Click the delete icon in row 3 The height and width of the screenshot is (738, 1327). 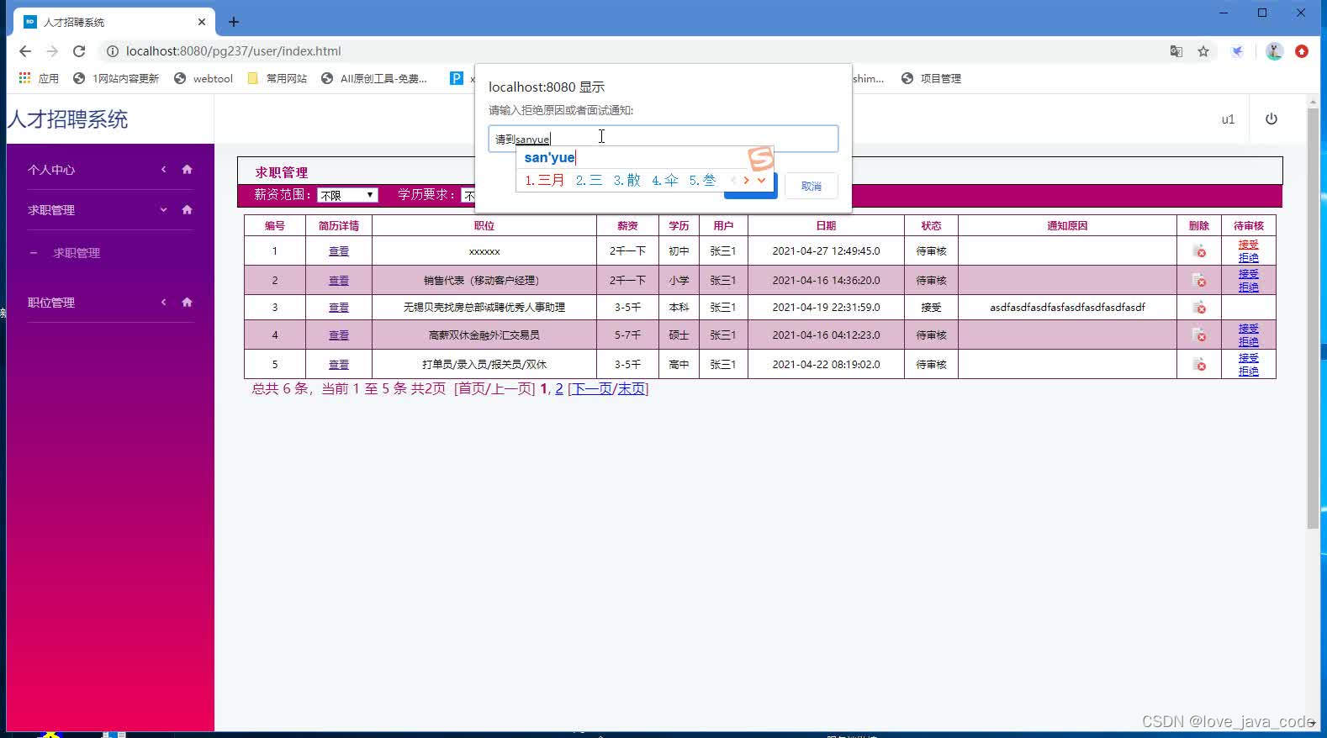pyautogui.click(x=1198, y=308)
